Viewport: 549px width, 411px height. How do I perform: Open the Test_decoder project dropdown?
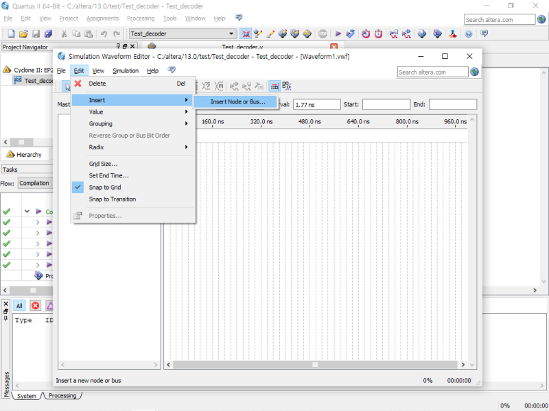[x=231, y=33]
